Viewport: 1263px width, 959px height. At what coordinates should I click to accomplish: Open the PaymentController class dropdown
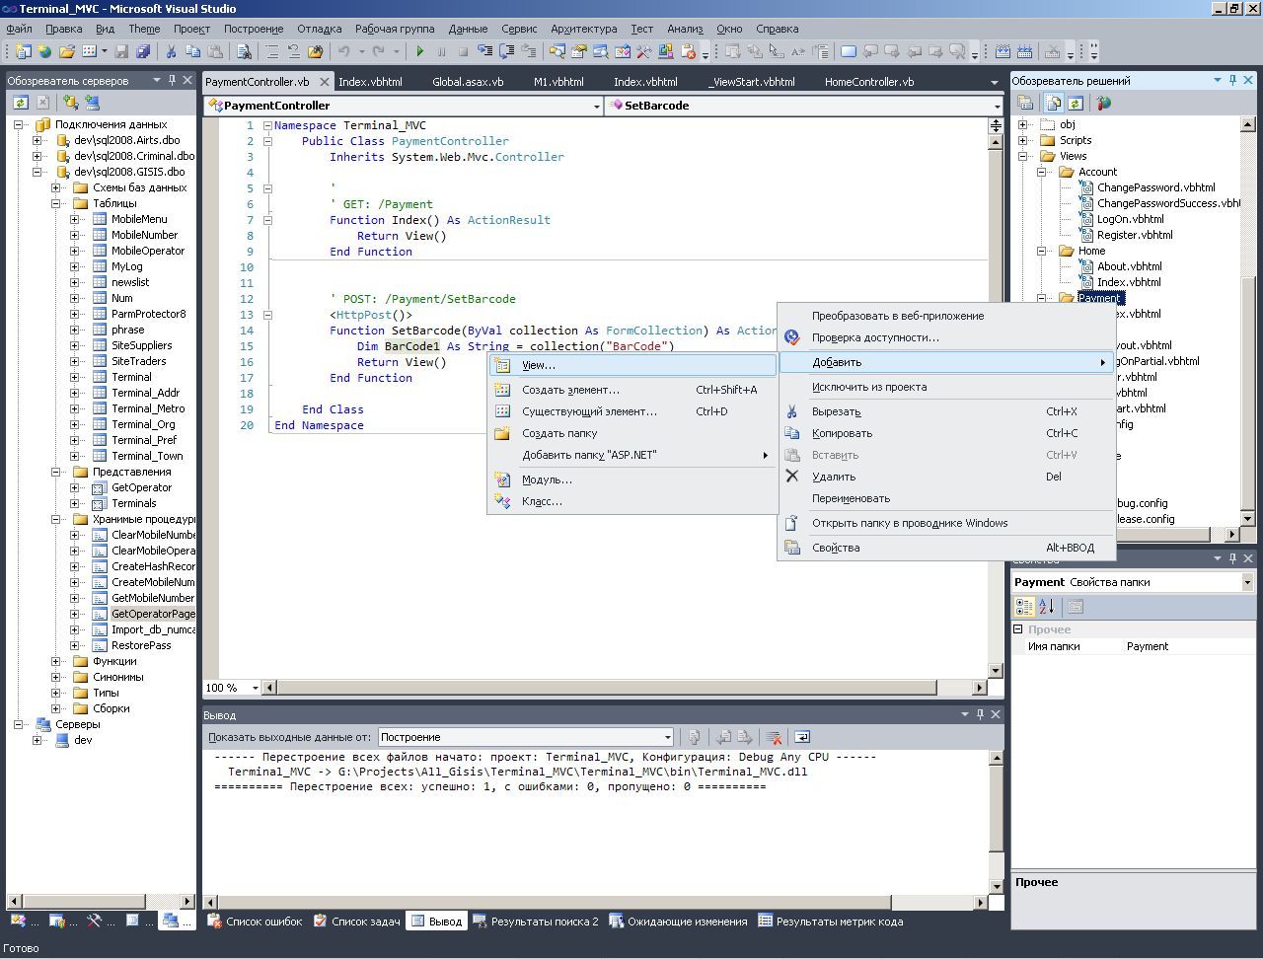pos(596,106)
